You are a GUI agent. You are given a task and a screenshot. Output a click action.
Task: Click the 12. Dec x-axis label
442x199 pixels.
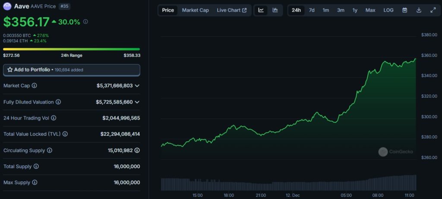(x=293, y=196)
